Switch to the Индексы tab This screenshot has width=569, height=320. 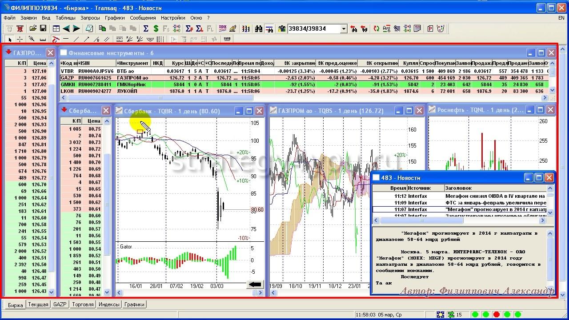(109, 304)
